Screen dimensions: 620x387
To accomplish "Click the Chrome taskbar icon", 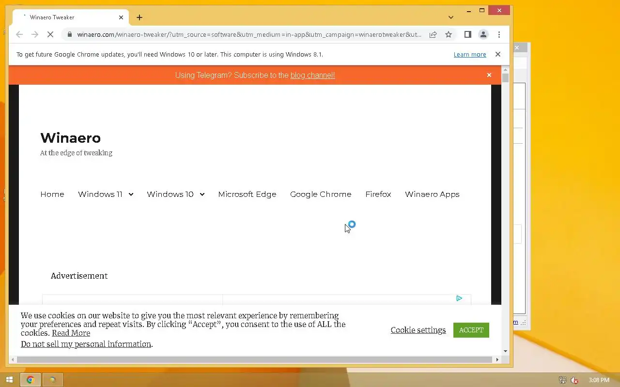I will [30, 380].
